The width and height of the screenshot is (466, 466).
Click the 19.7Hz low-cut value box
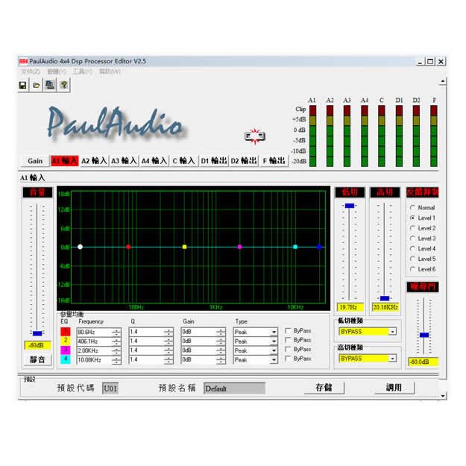pos(350,307)
